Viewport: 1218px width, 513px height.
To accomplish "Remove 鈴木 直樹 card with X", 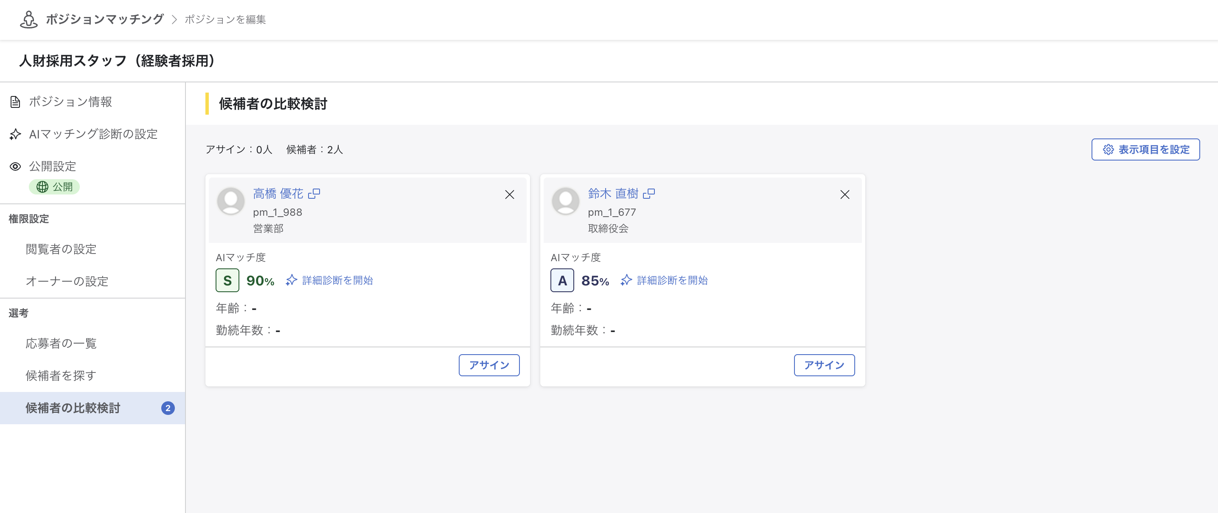I will pos(845,194).
